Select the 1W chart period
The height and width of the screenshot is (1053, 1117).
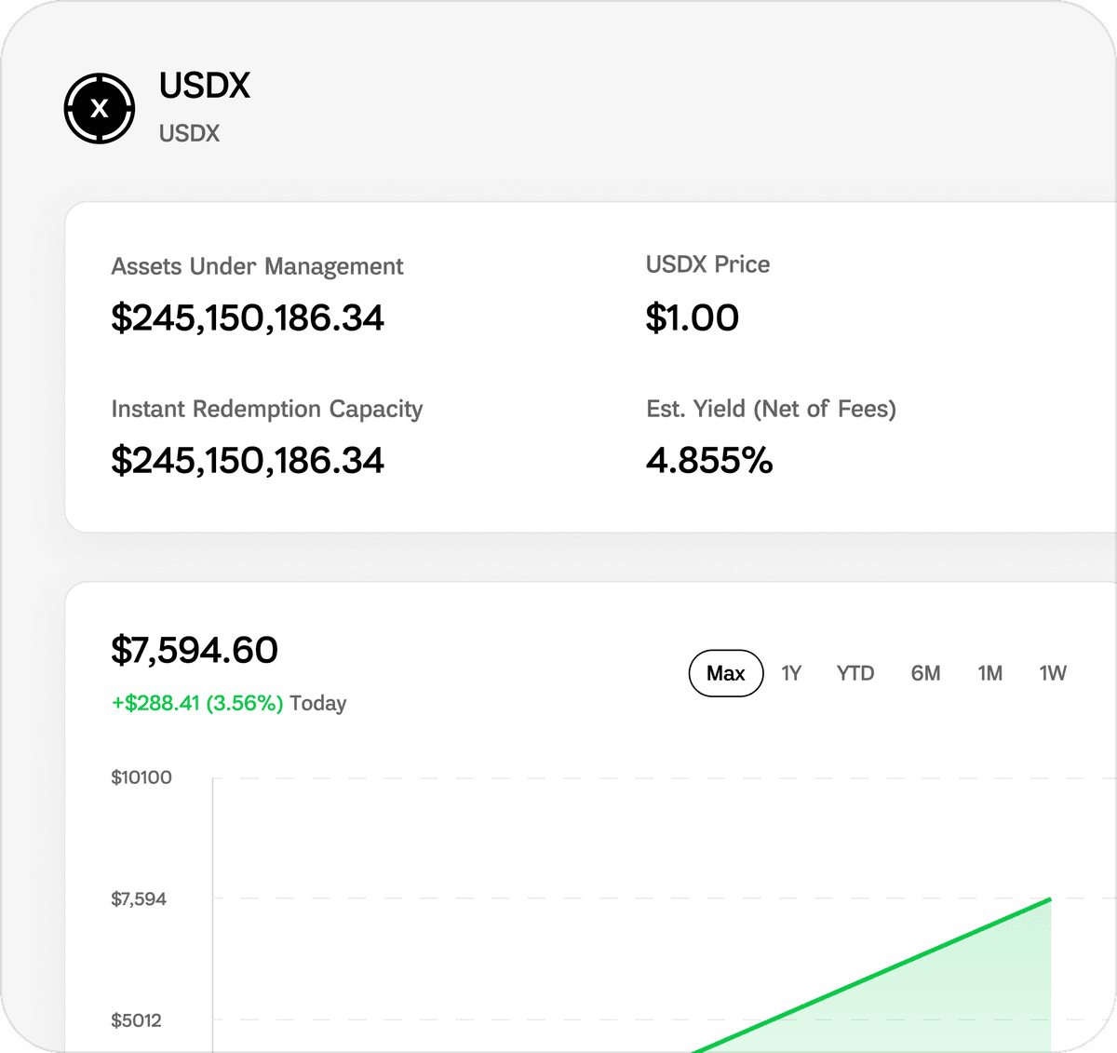click(1053, 673)
